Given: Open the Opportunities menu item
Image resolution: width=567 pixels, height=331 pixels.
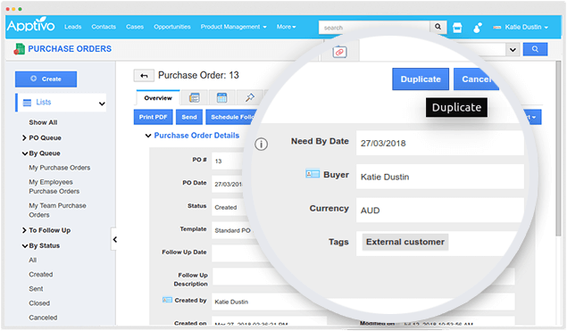Looking at the screenshot, I should pos(172,27).
